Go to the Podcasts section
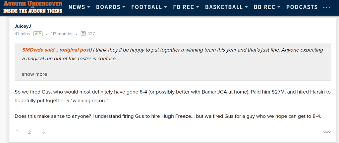The width and height of the screenshot is (339, 143). [x=302, y=7]
